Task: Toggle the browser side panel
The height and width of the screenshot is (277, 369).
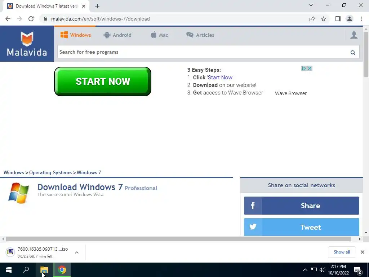Action: click(338, 19)
